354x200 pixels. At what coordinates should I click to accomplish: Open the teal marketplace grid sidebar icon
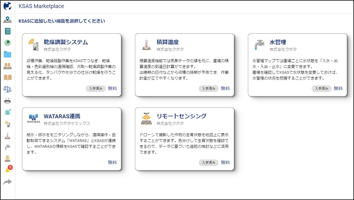click(8, 112)
